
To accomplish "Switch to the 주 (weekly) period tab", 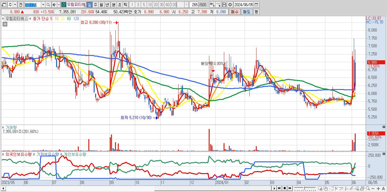I will [x=95, y=5].
